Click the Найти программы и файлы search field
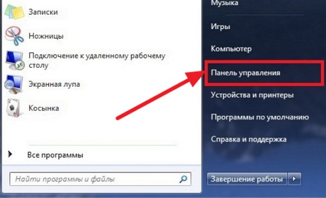Image resolution: width=326 pixels, height=198 pixels. click(100, 179)
